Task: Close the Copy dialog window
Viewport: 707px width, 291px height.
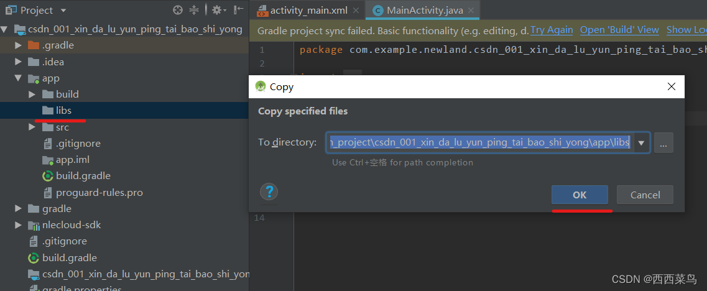Action: click(672, 86)
